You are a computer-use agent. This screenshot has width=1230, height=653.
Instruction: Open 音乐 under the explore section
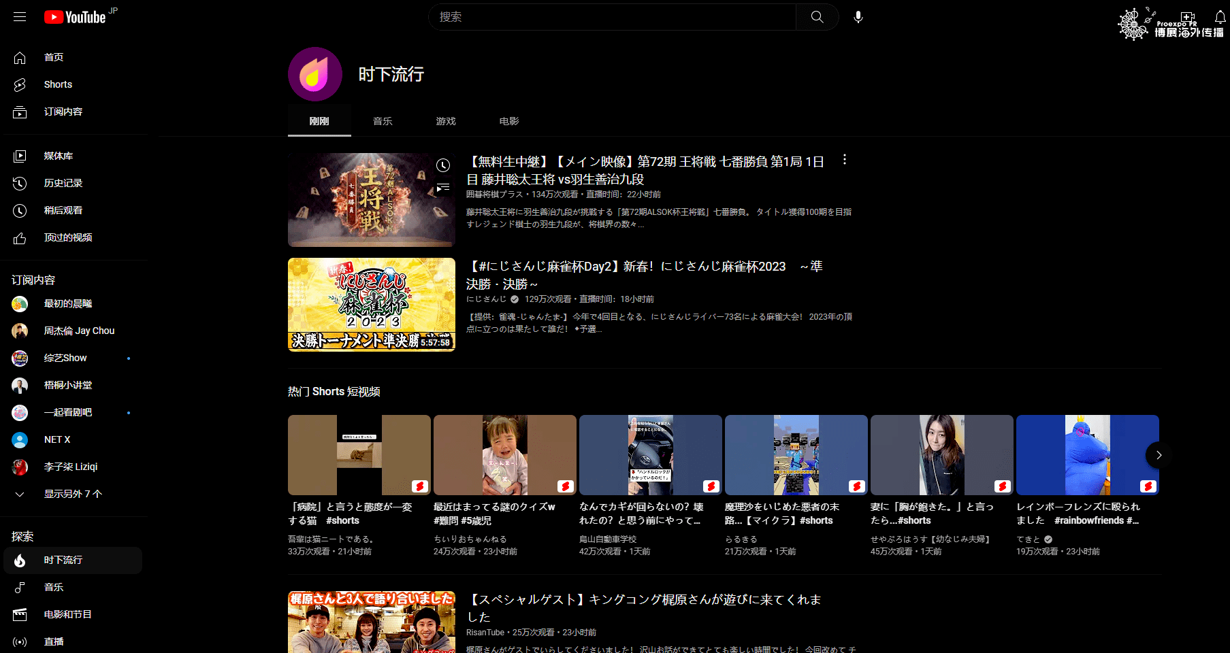pyautogui.click(x=73, y=587)
